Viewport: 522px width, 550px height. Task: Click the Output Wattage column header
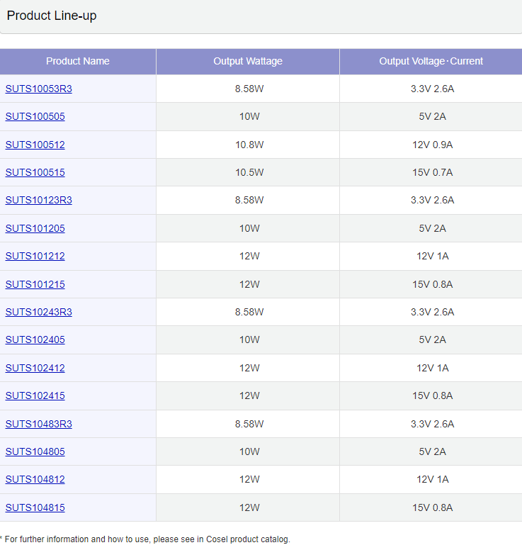tap(248, 61)
